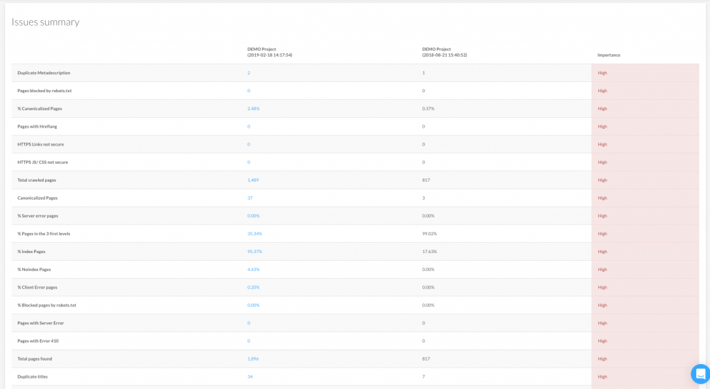This screenshot has height=389, width=710.
Task: Select the HTTPS Links not secure row label
Action: [x=41, y=144]
